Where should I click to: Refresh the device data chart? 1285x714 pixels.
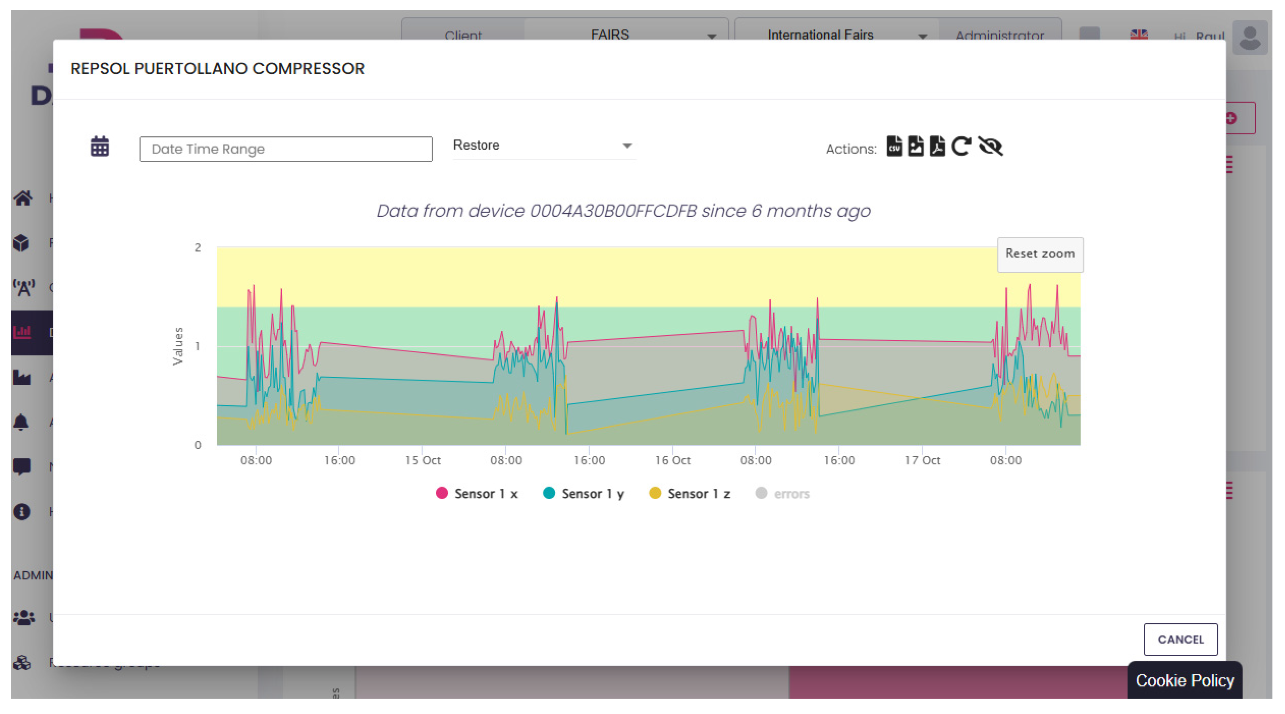[962, 147]
